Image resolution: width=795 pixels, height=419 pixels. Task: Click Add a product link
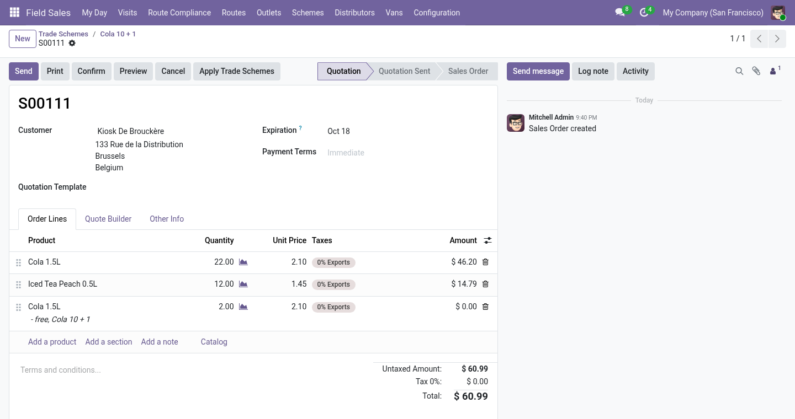(x=52, y=342)
